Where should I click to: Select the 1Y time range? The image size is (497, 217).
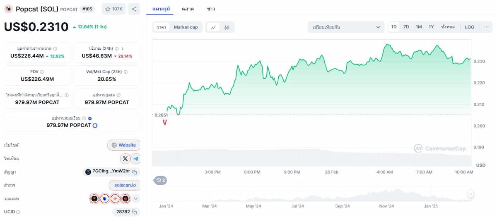coord(431,27)
